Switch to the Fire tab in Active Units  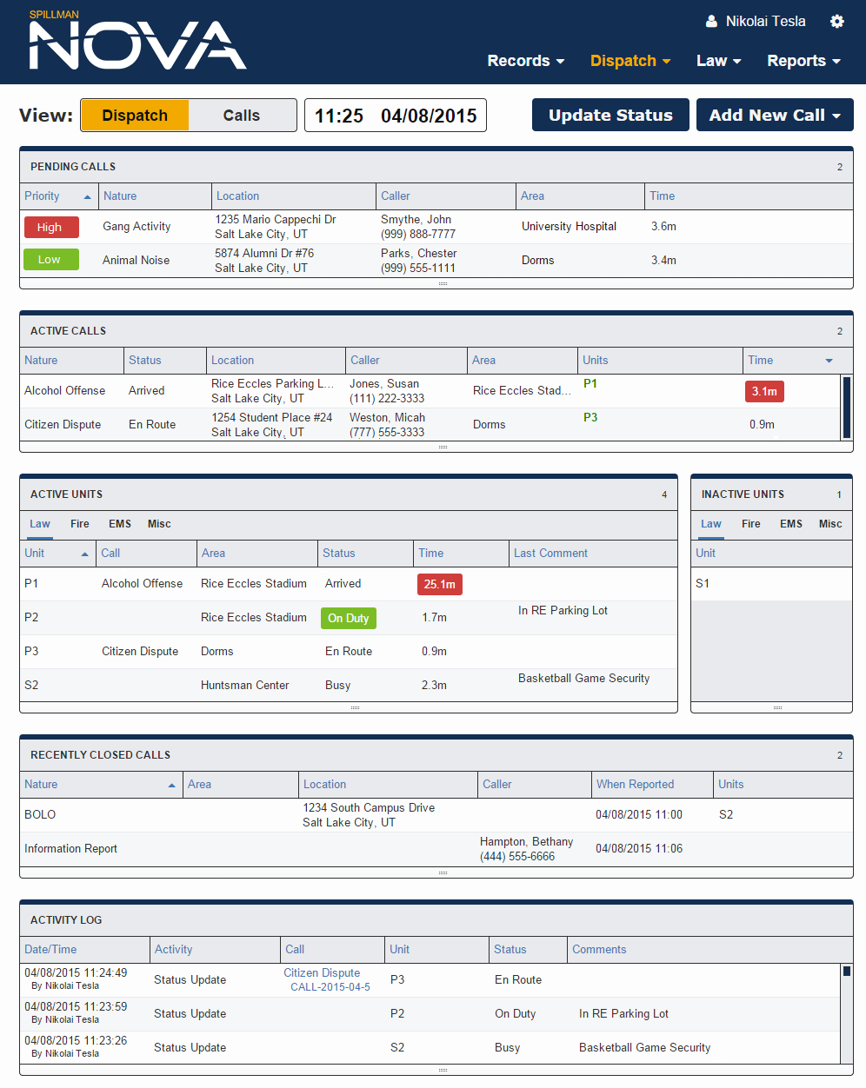(79, 524)
